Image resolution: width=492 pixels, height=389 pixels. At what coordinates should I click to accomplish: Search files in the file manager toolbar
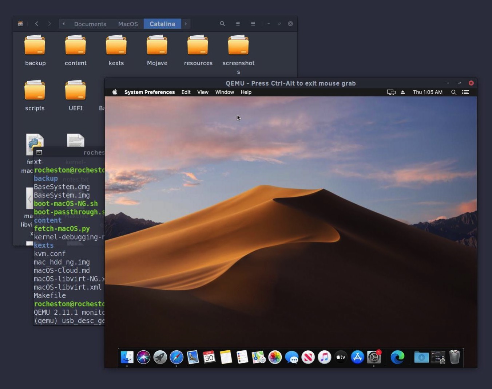[222, 24]
